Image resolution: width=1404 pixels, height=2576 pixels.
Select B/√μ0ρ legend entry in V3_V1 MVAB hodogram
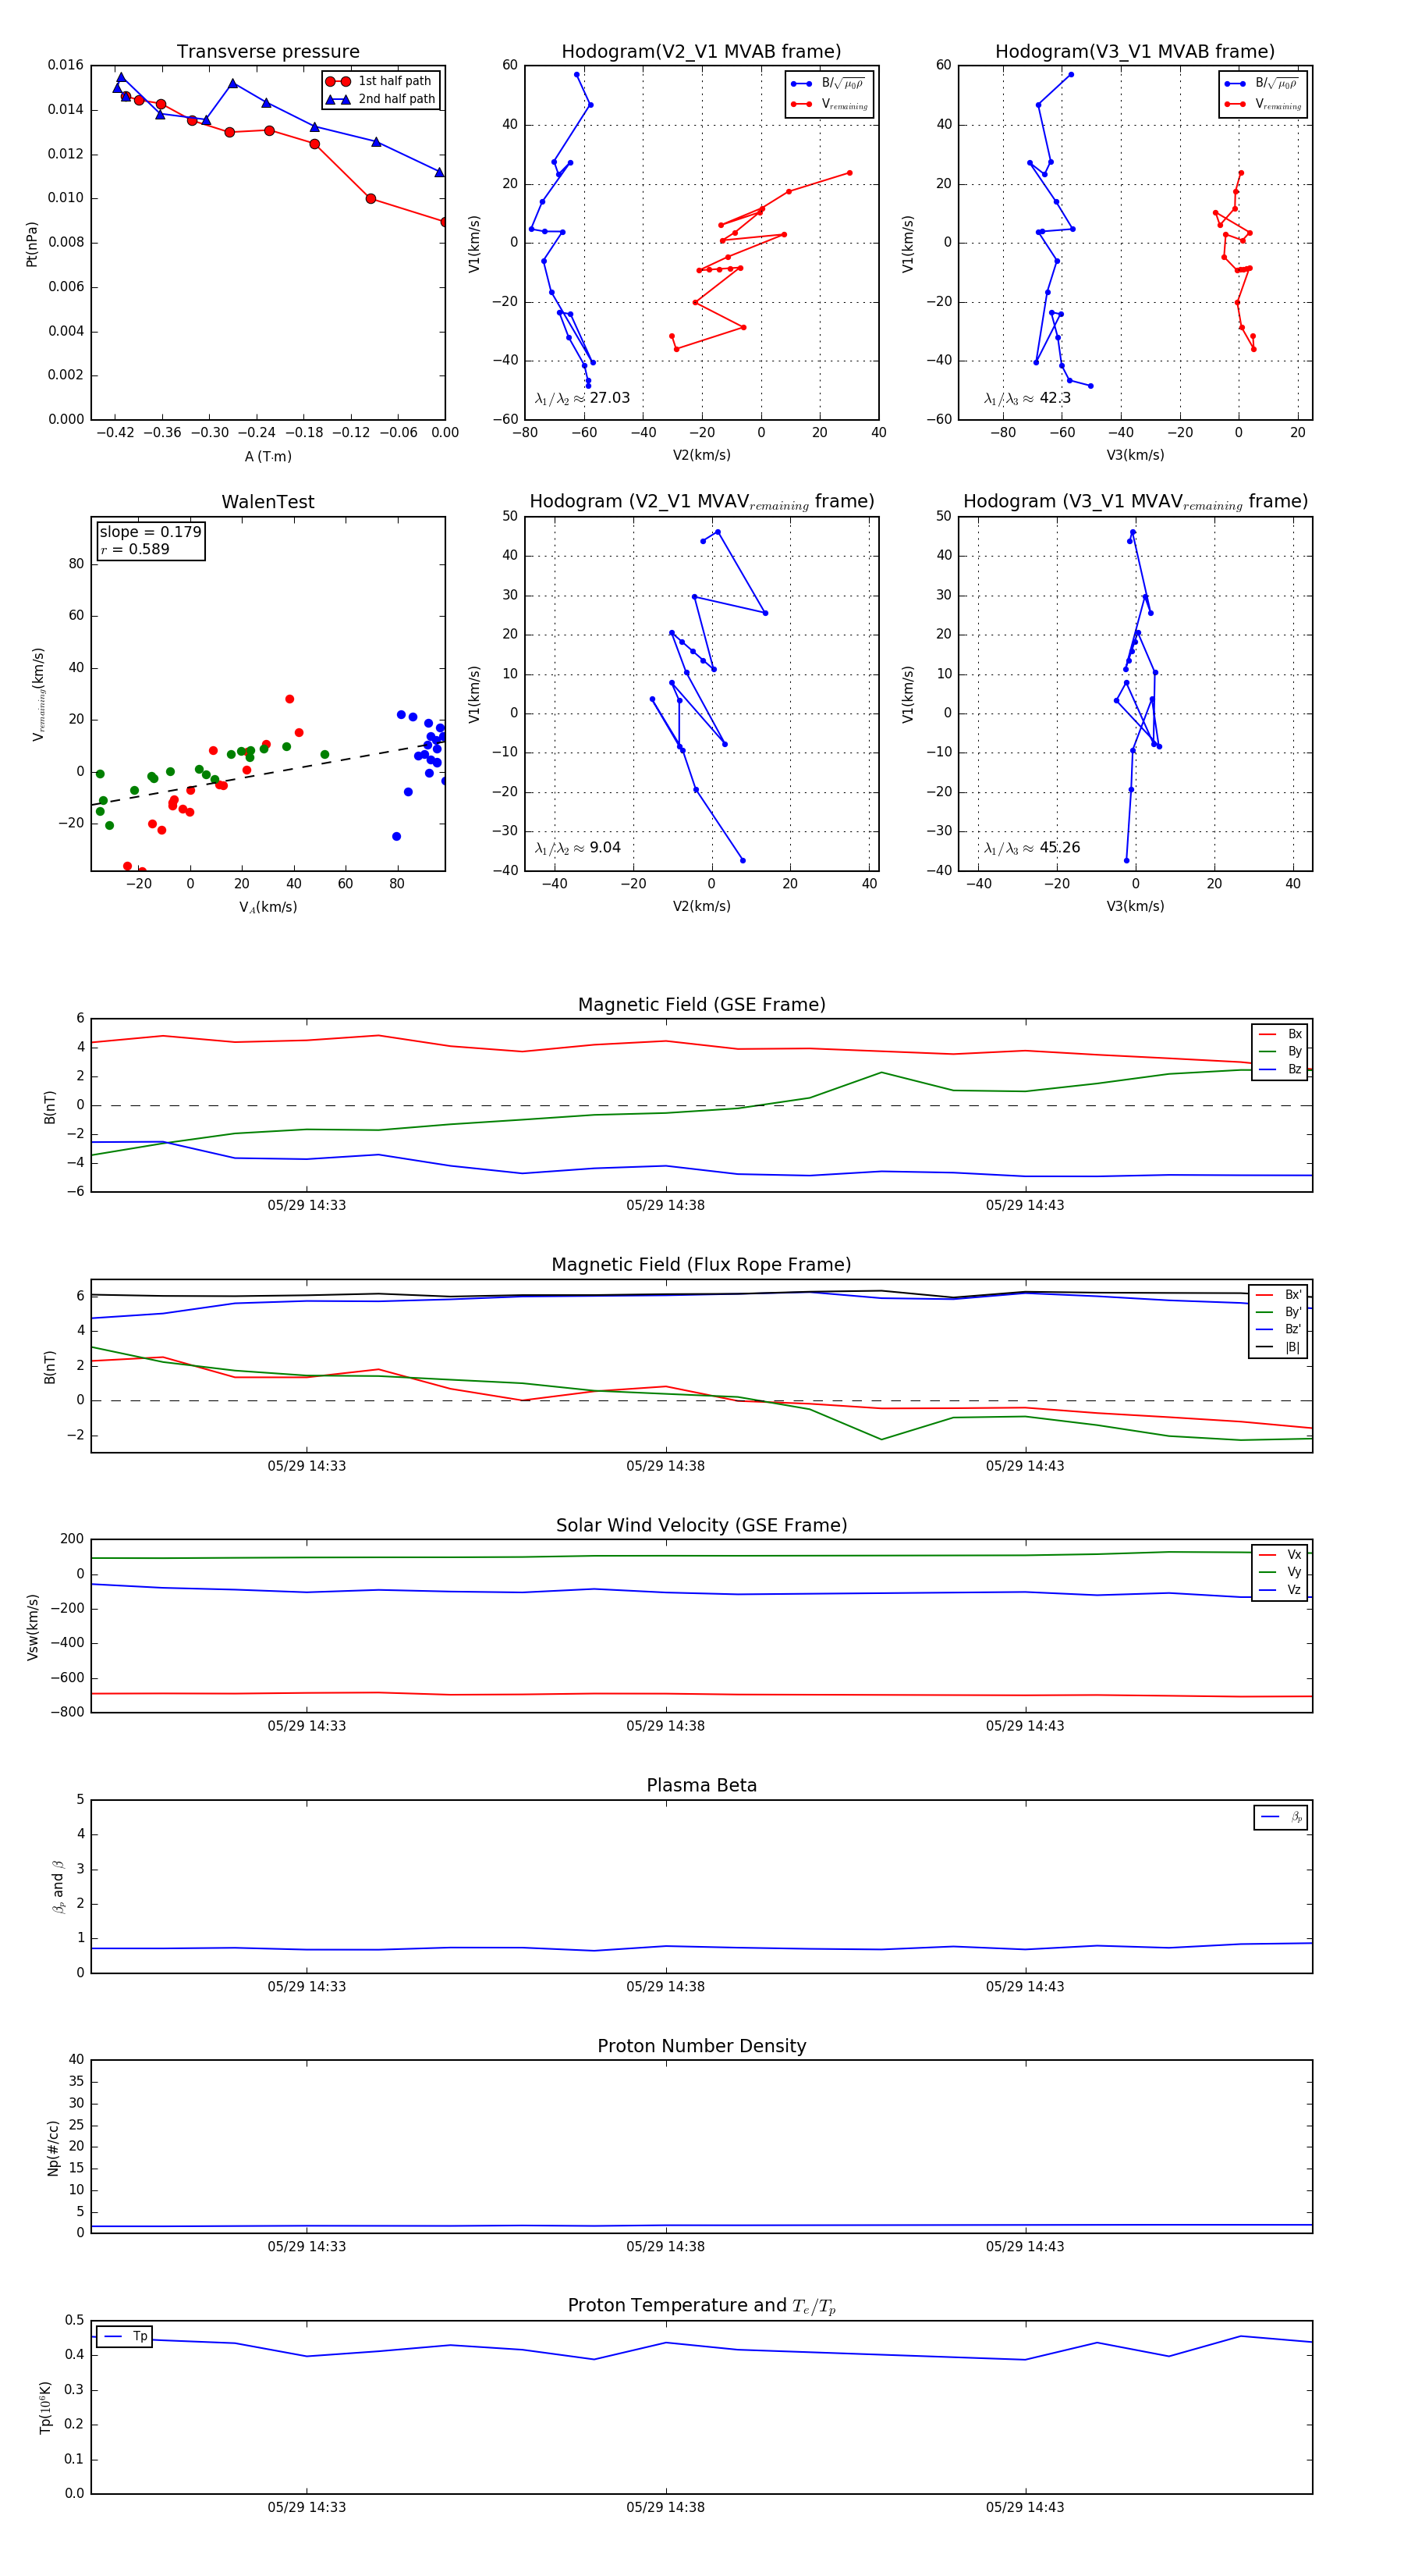click(x=1263, y=84)
